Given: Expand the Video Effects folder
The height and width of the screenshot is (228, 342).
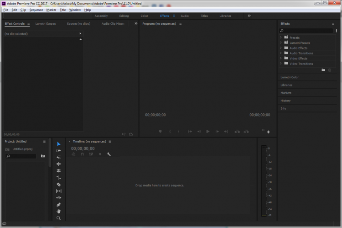Looking at the screenshot, I should point(281,58).
